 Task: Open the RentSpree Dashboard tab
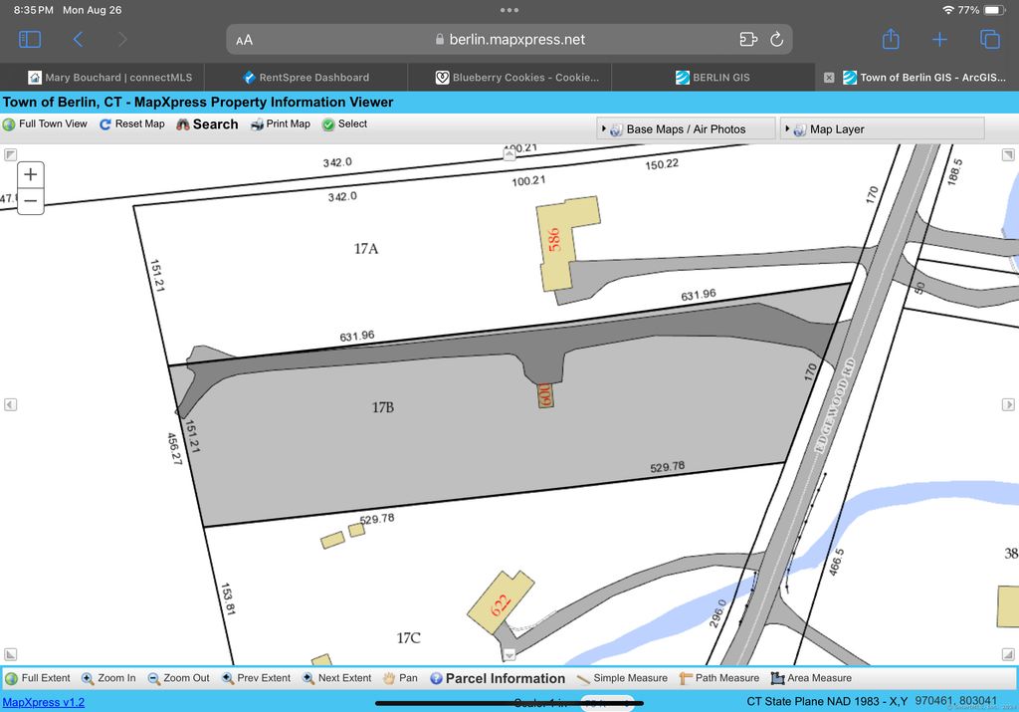[x=306, y=78]
